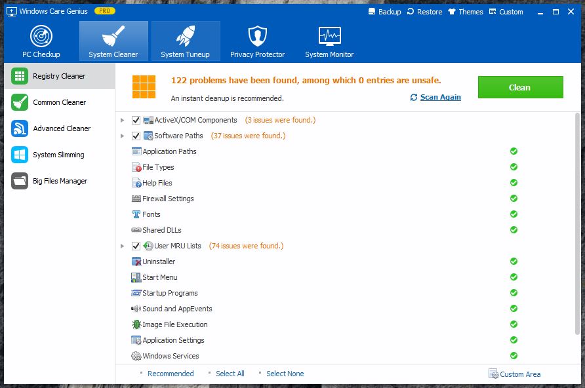Open the System Tuneup rocket icon
This screenshot has height=388, width=585.
pos(186,36)
